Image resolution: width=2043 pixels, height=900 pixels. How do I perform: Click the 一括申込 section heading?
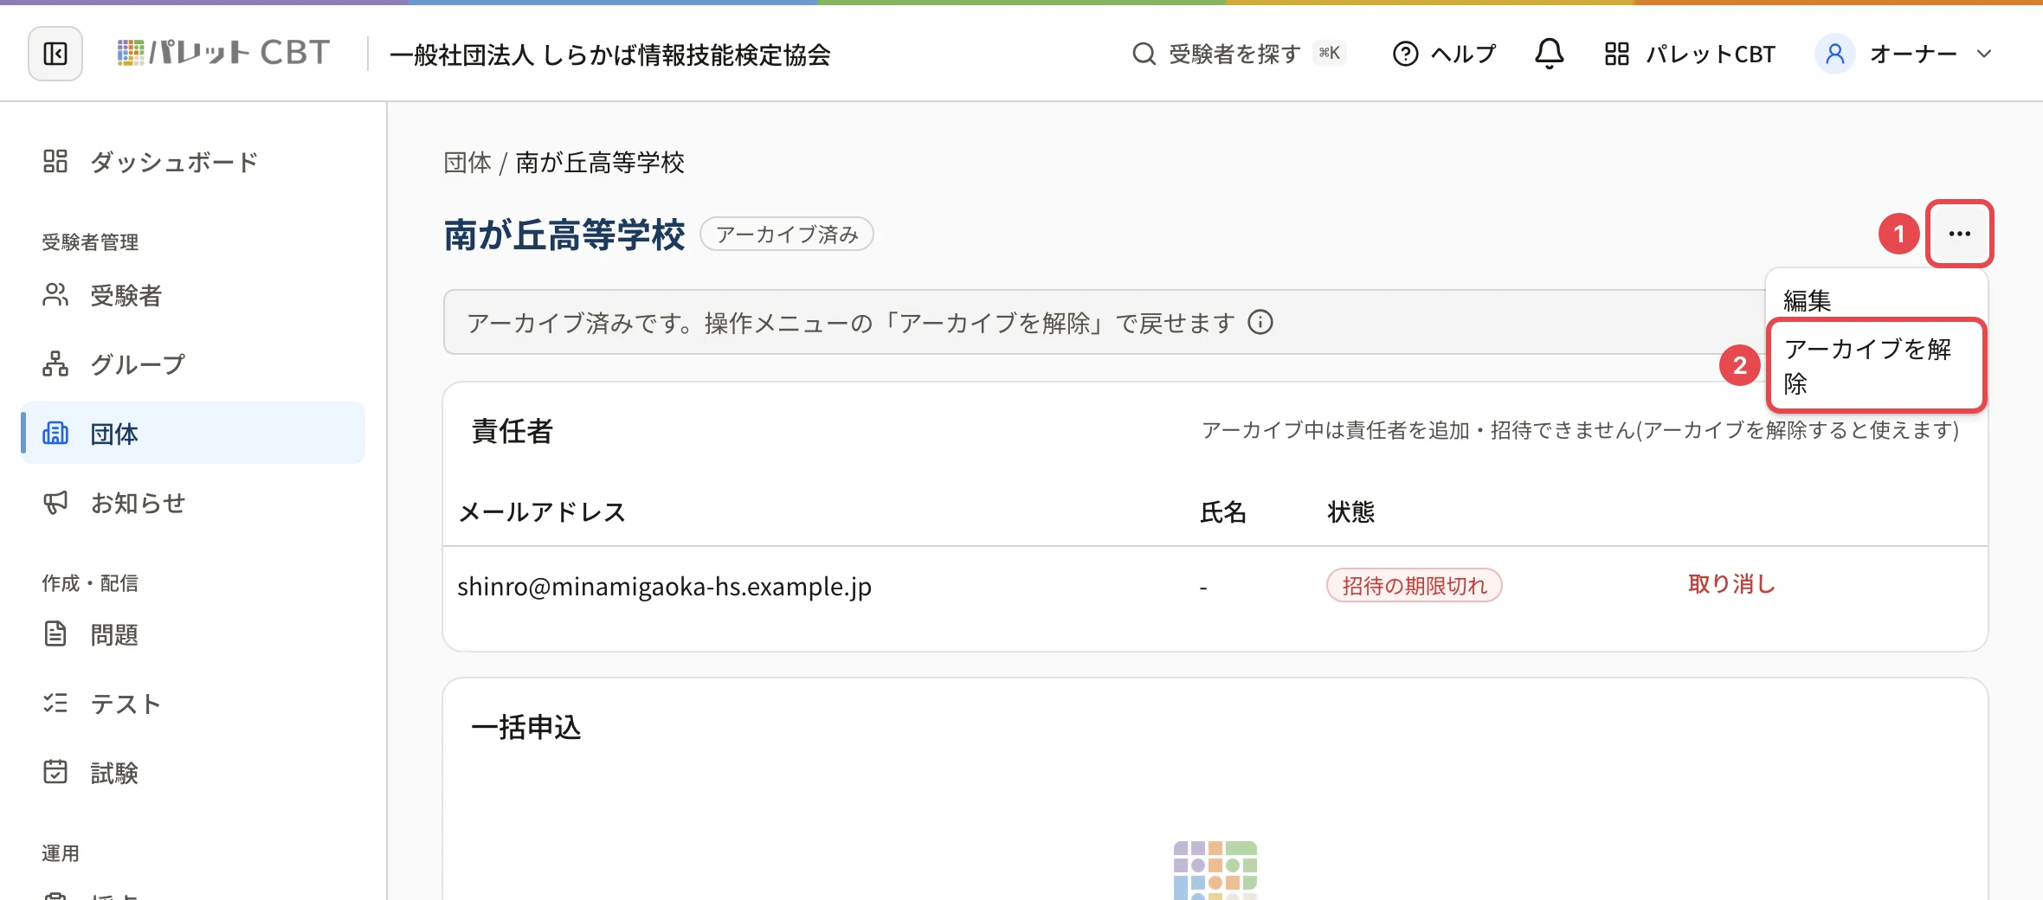[x=526, y=727]
